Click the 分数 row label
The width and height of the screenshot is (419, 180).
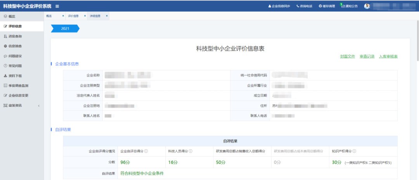[112, 162]
